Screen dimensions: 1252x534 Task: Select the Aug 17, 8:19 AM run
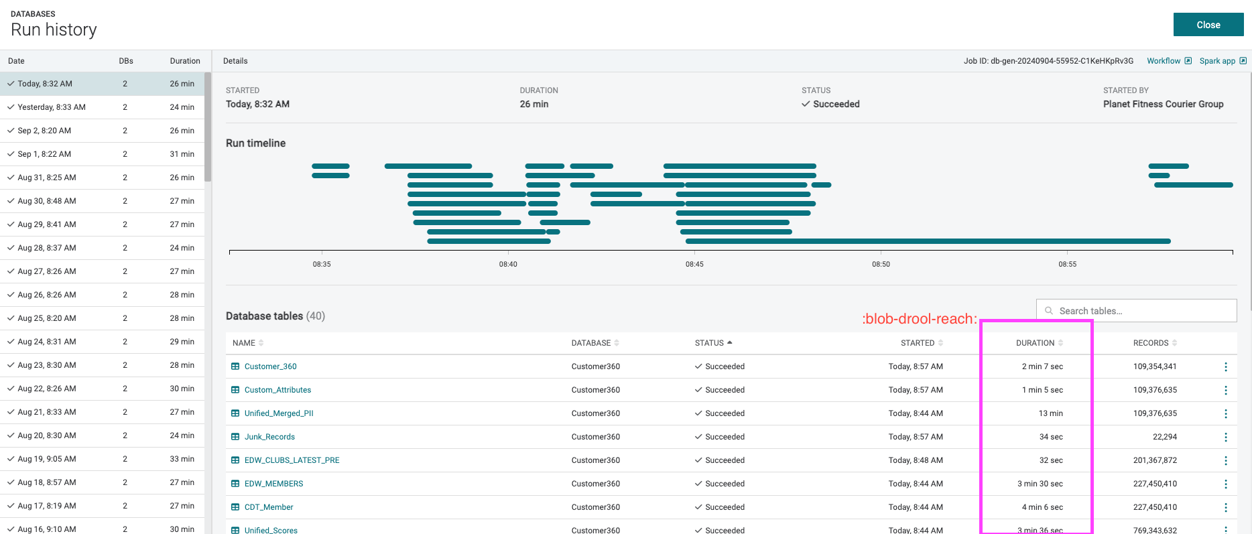click(102, 506)
